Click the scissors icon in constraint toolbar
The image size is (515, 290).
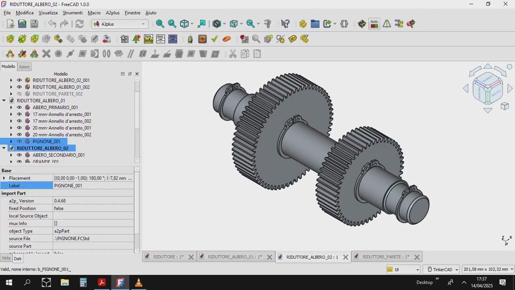click(233, 54)
